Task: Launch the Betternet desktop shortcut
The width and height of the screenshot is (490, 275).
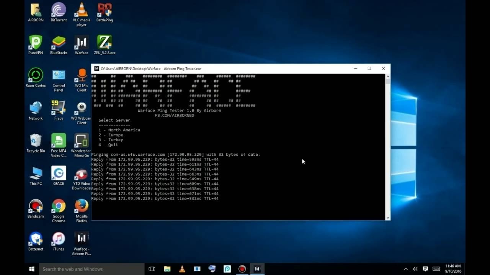Action: (x=36, y=241)
